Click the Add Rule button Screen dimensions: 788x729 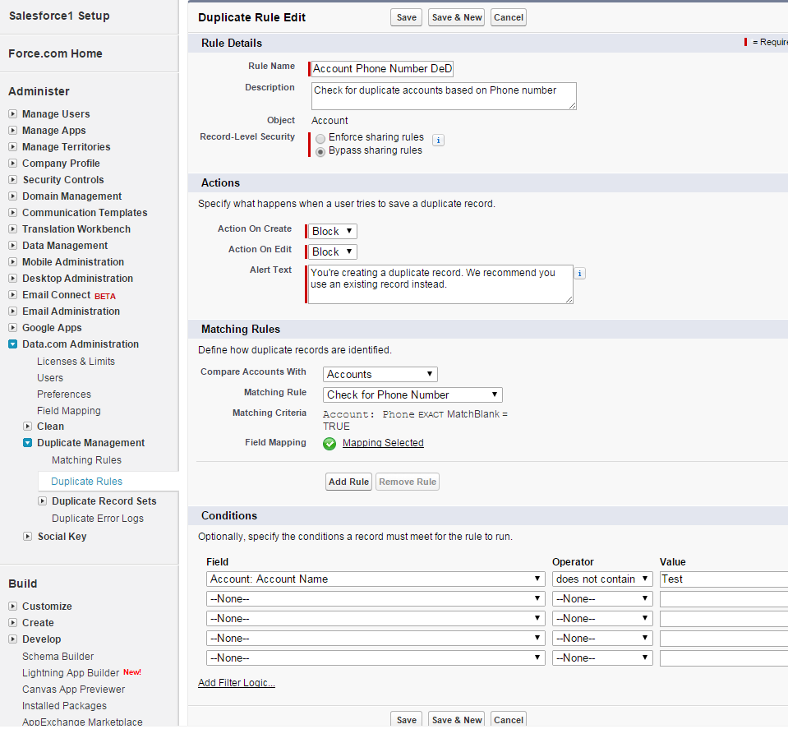click(x=348, y=482)
